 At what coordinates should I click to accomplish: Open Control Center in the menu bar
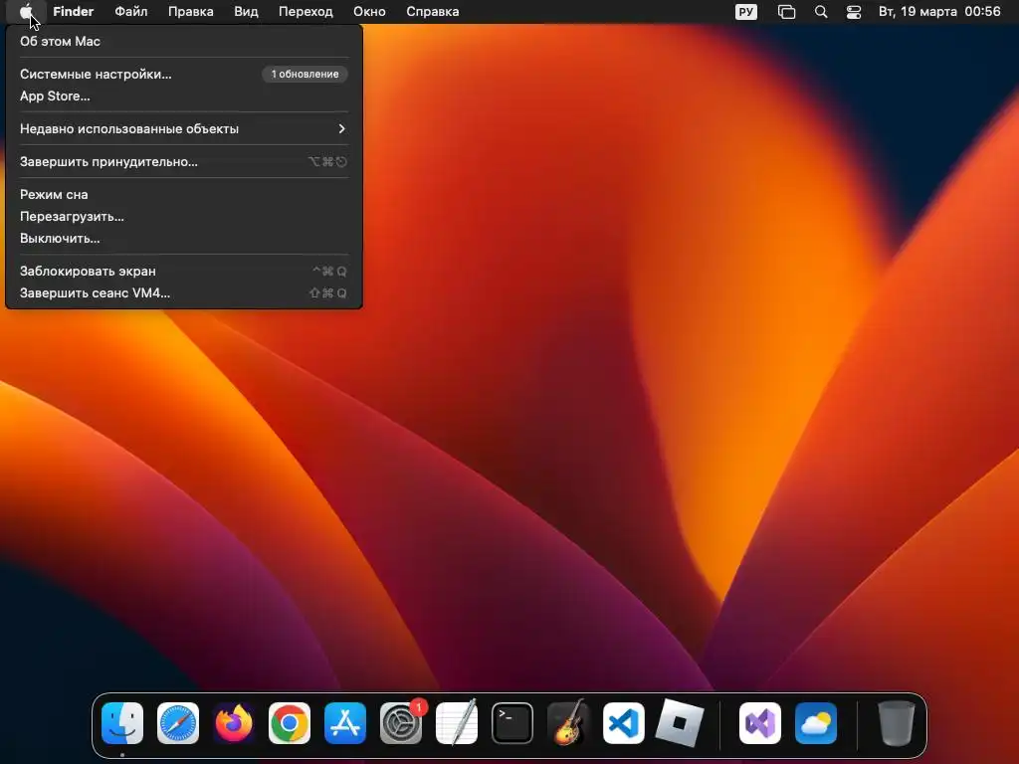[853, 12]
